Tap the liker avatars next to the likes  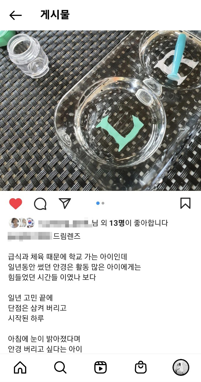pos(22,223)
